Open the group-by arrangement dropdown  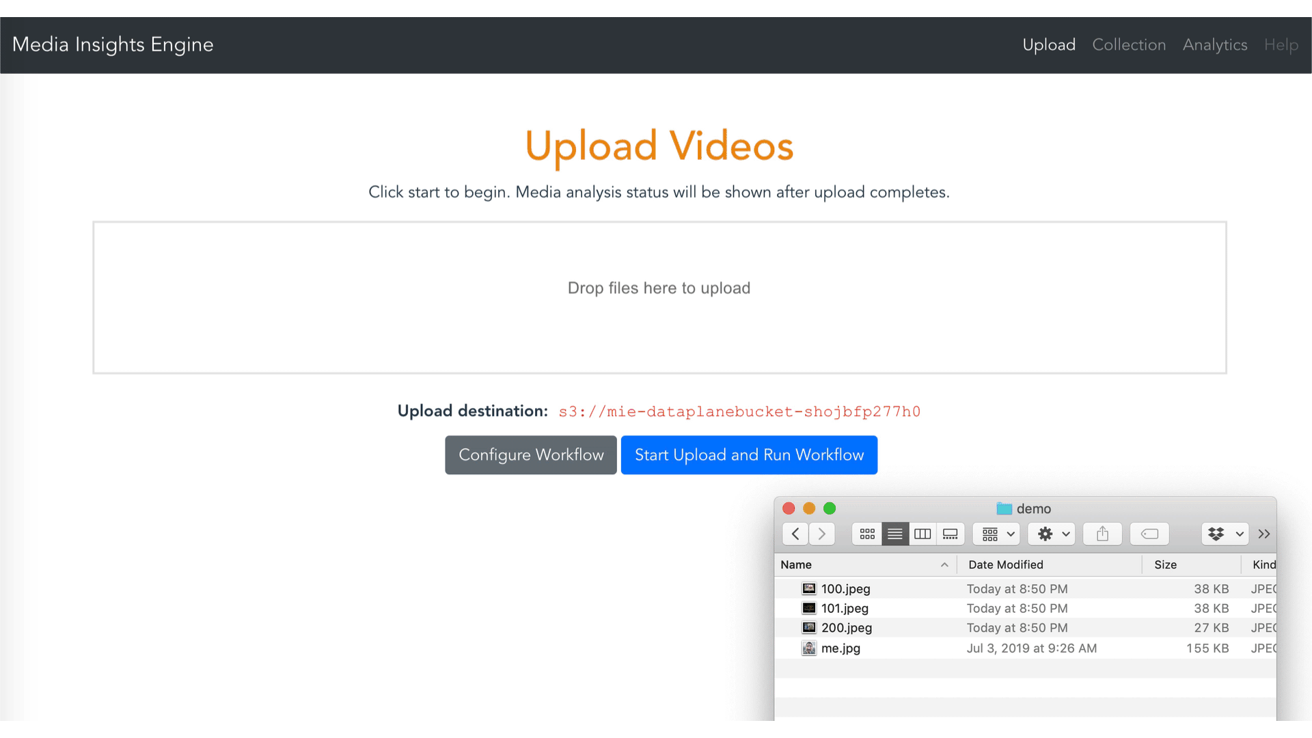(x=997, y=534)
